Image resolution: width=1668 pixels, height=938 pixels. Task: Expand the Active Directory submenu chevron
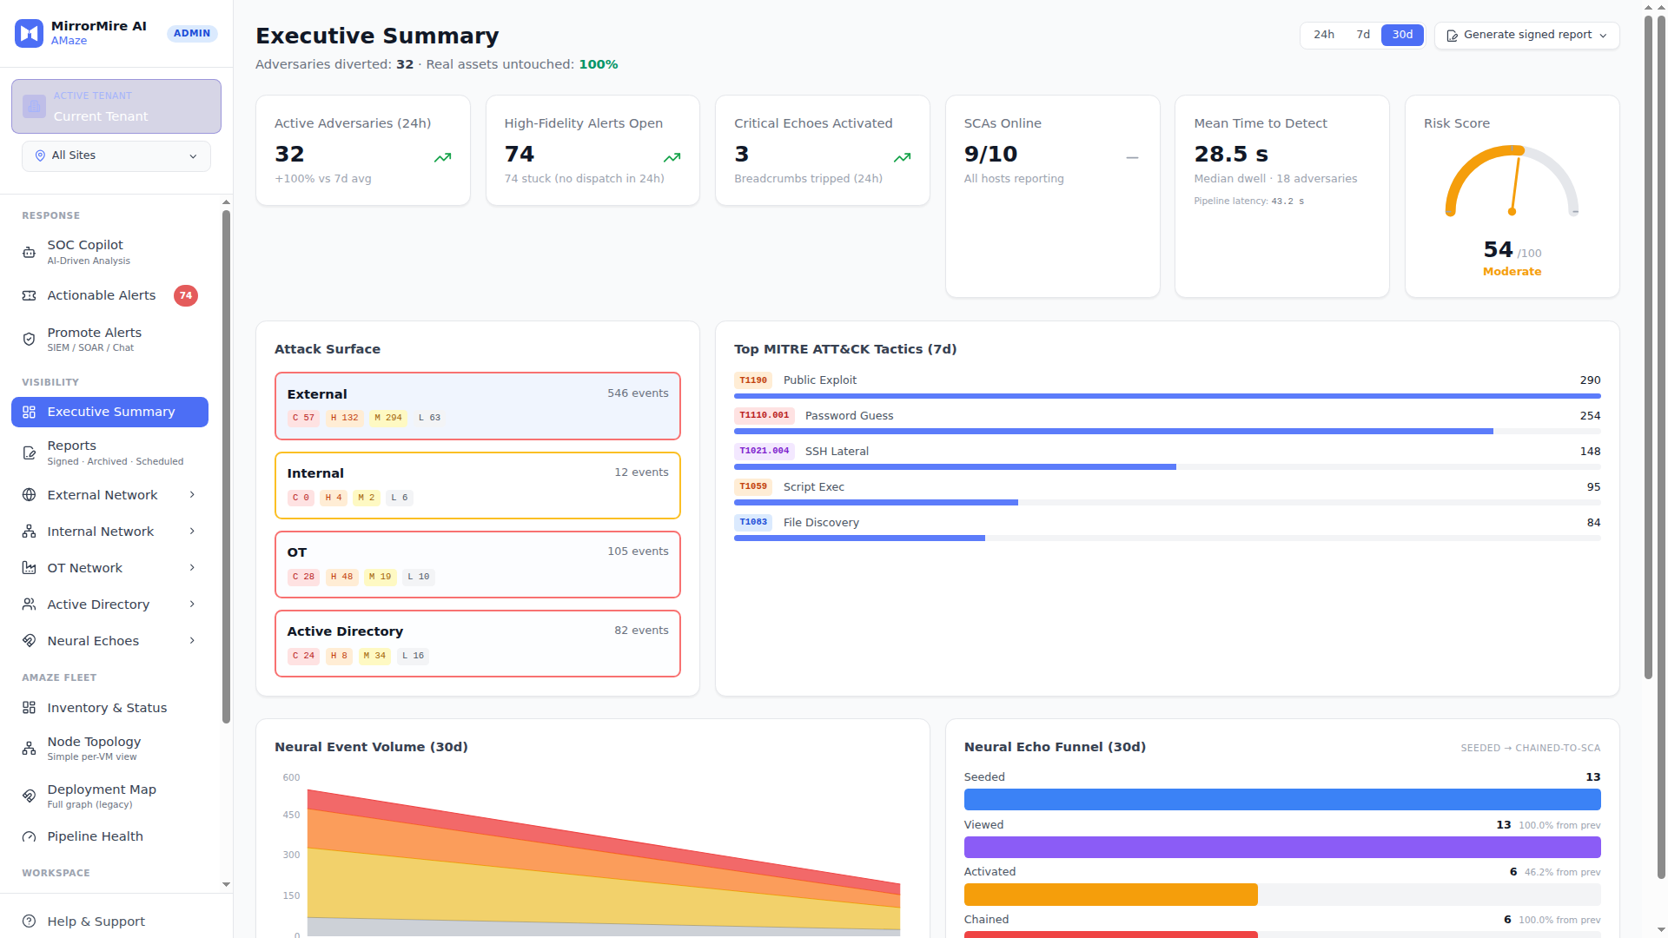(x=192, y=604)
